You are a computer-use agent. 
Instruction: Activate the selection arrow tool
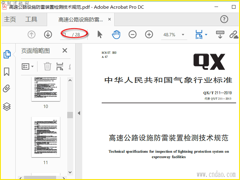[x=100, y=34]
